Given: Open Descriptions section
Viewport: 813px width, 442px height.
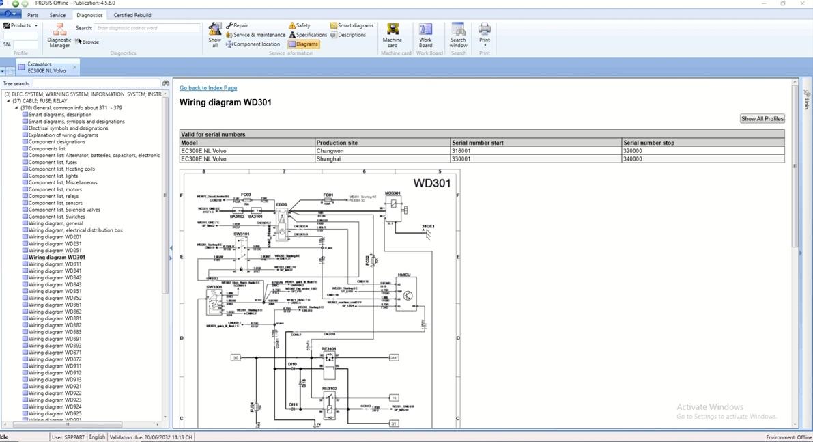Looking at the screenshot, I should pos(348,35).
